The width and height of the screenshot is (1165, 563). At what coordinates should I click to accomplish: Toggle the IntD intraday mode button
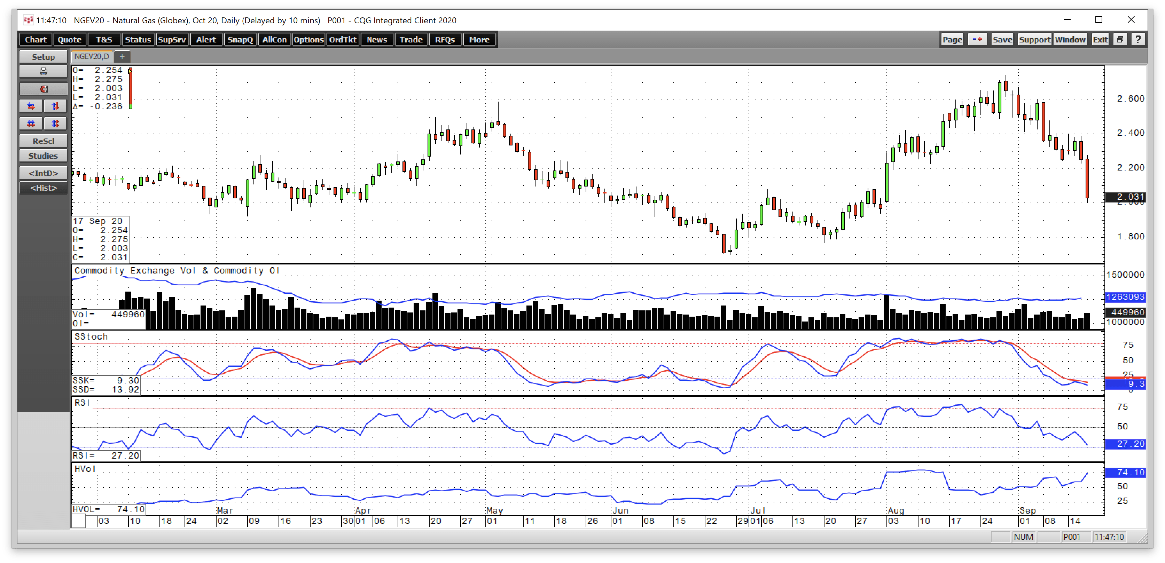tap(44, 173)
